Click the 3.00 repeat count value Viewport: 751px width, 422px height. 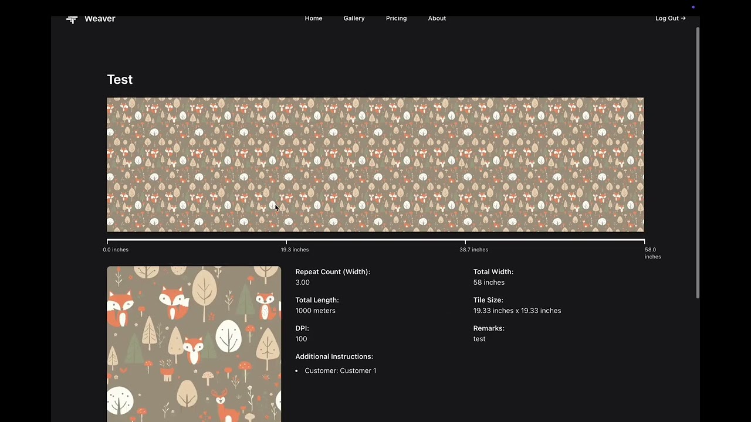(x=302, y=283)
